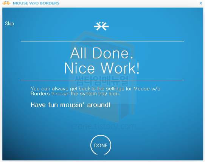Image resolution: width=205 pixels, height=162 pixels.
Task: Skip the setup wizard
Action: (x=9, y=24)
